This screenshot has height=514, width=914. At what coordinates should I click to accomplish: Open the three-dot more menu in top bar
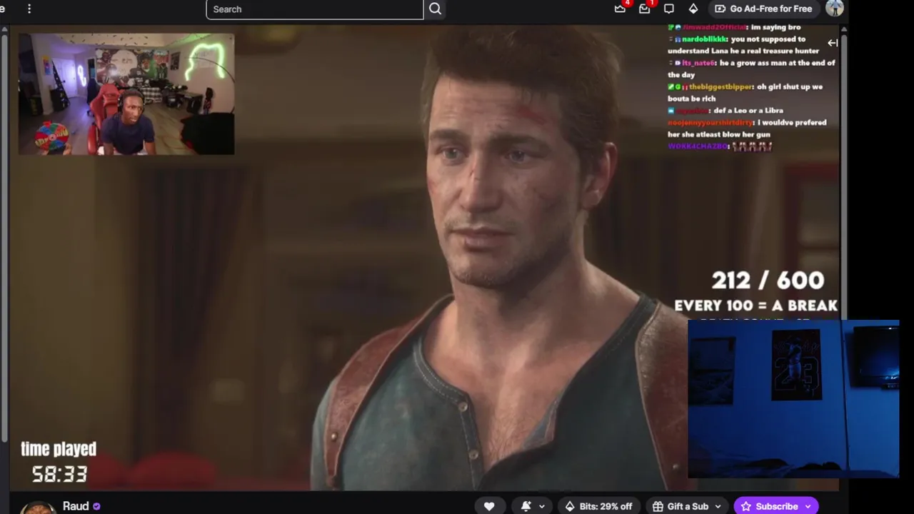pos(29,9)
